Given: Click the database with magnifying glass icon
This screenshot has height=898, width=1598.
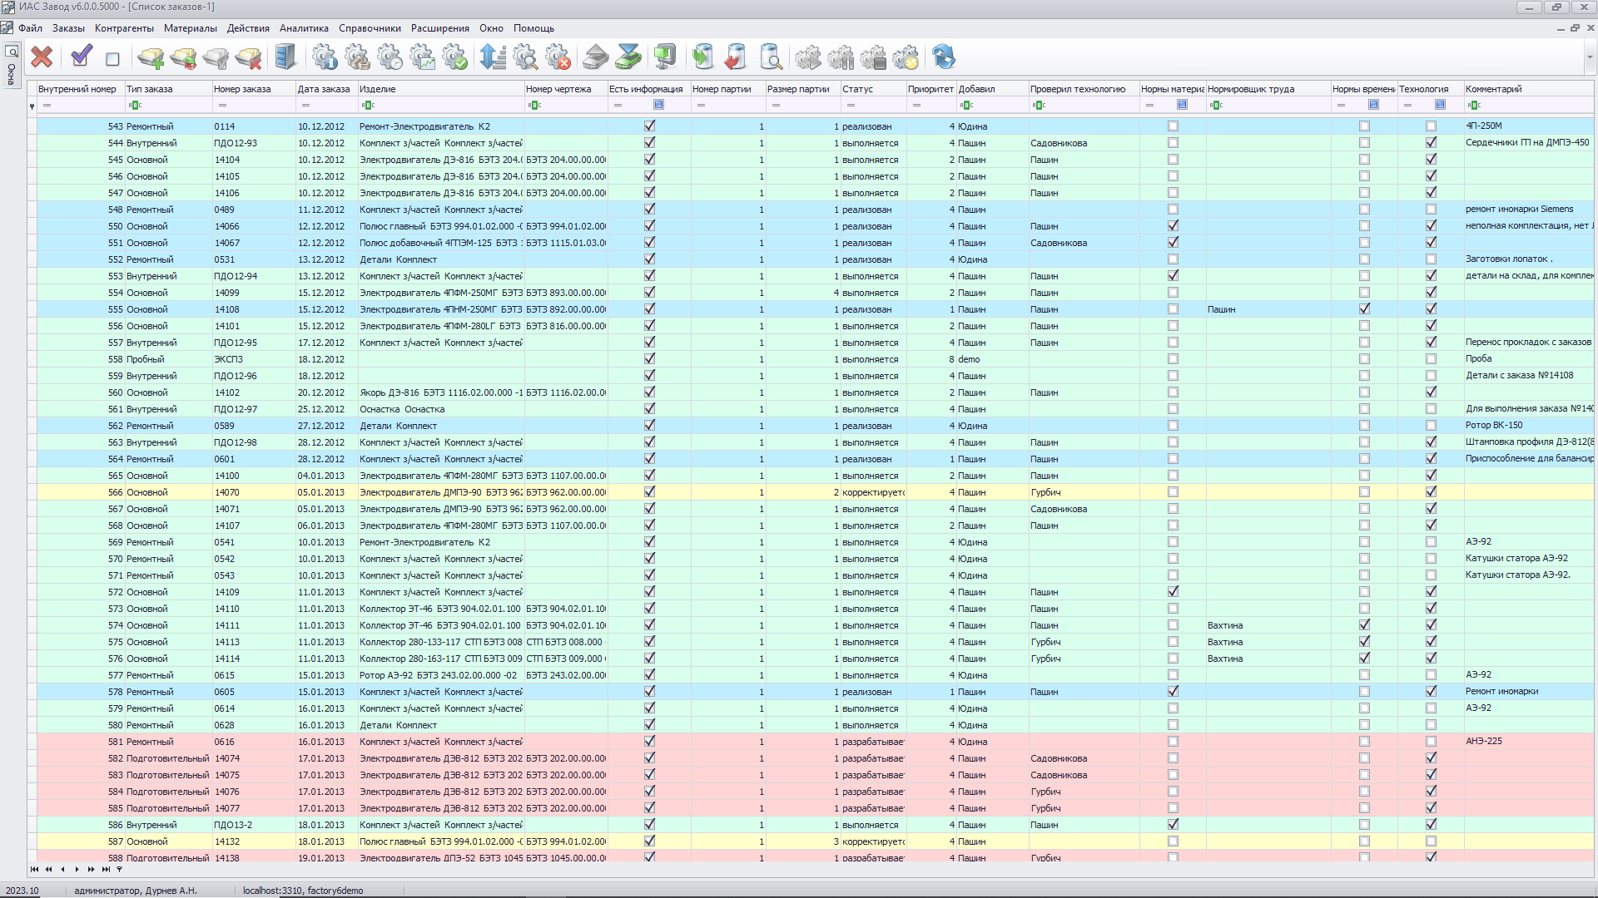Looking at the screenshot, I should tap(771, 57).
